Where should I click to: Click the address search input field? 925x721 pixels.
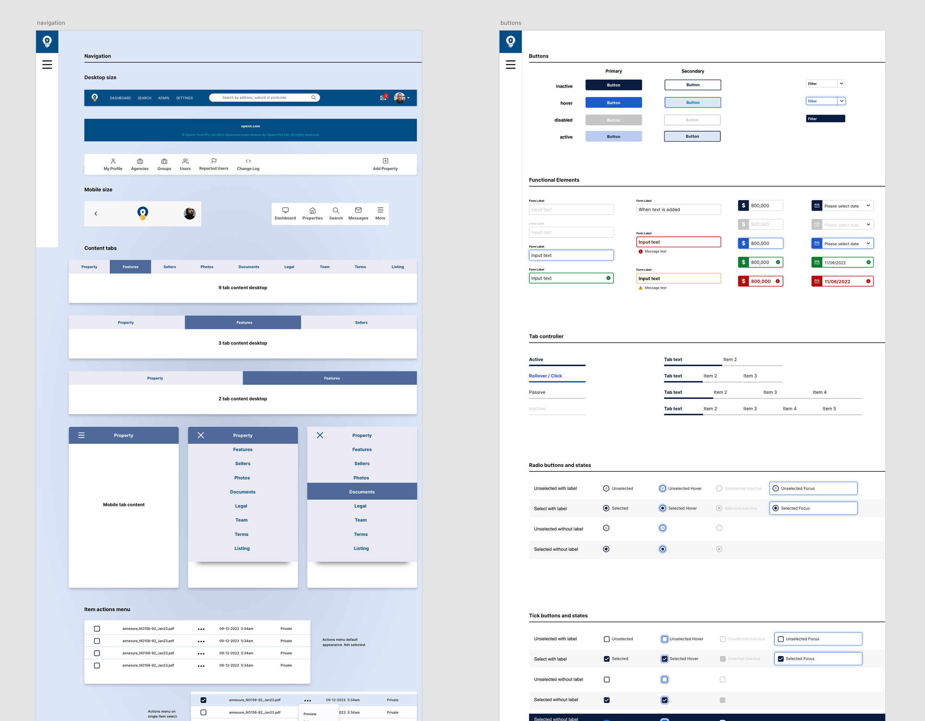[264, 98]
